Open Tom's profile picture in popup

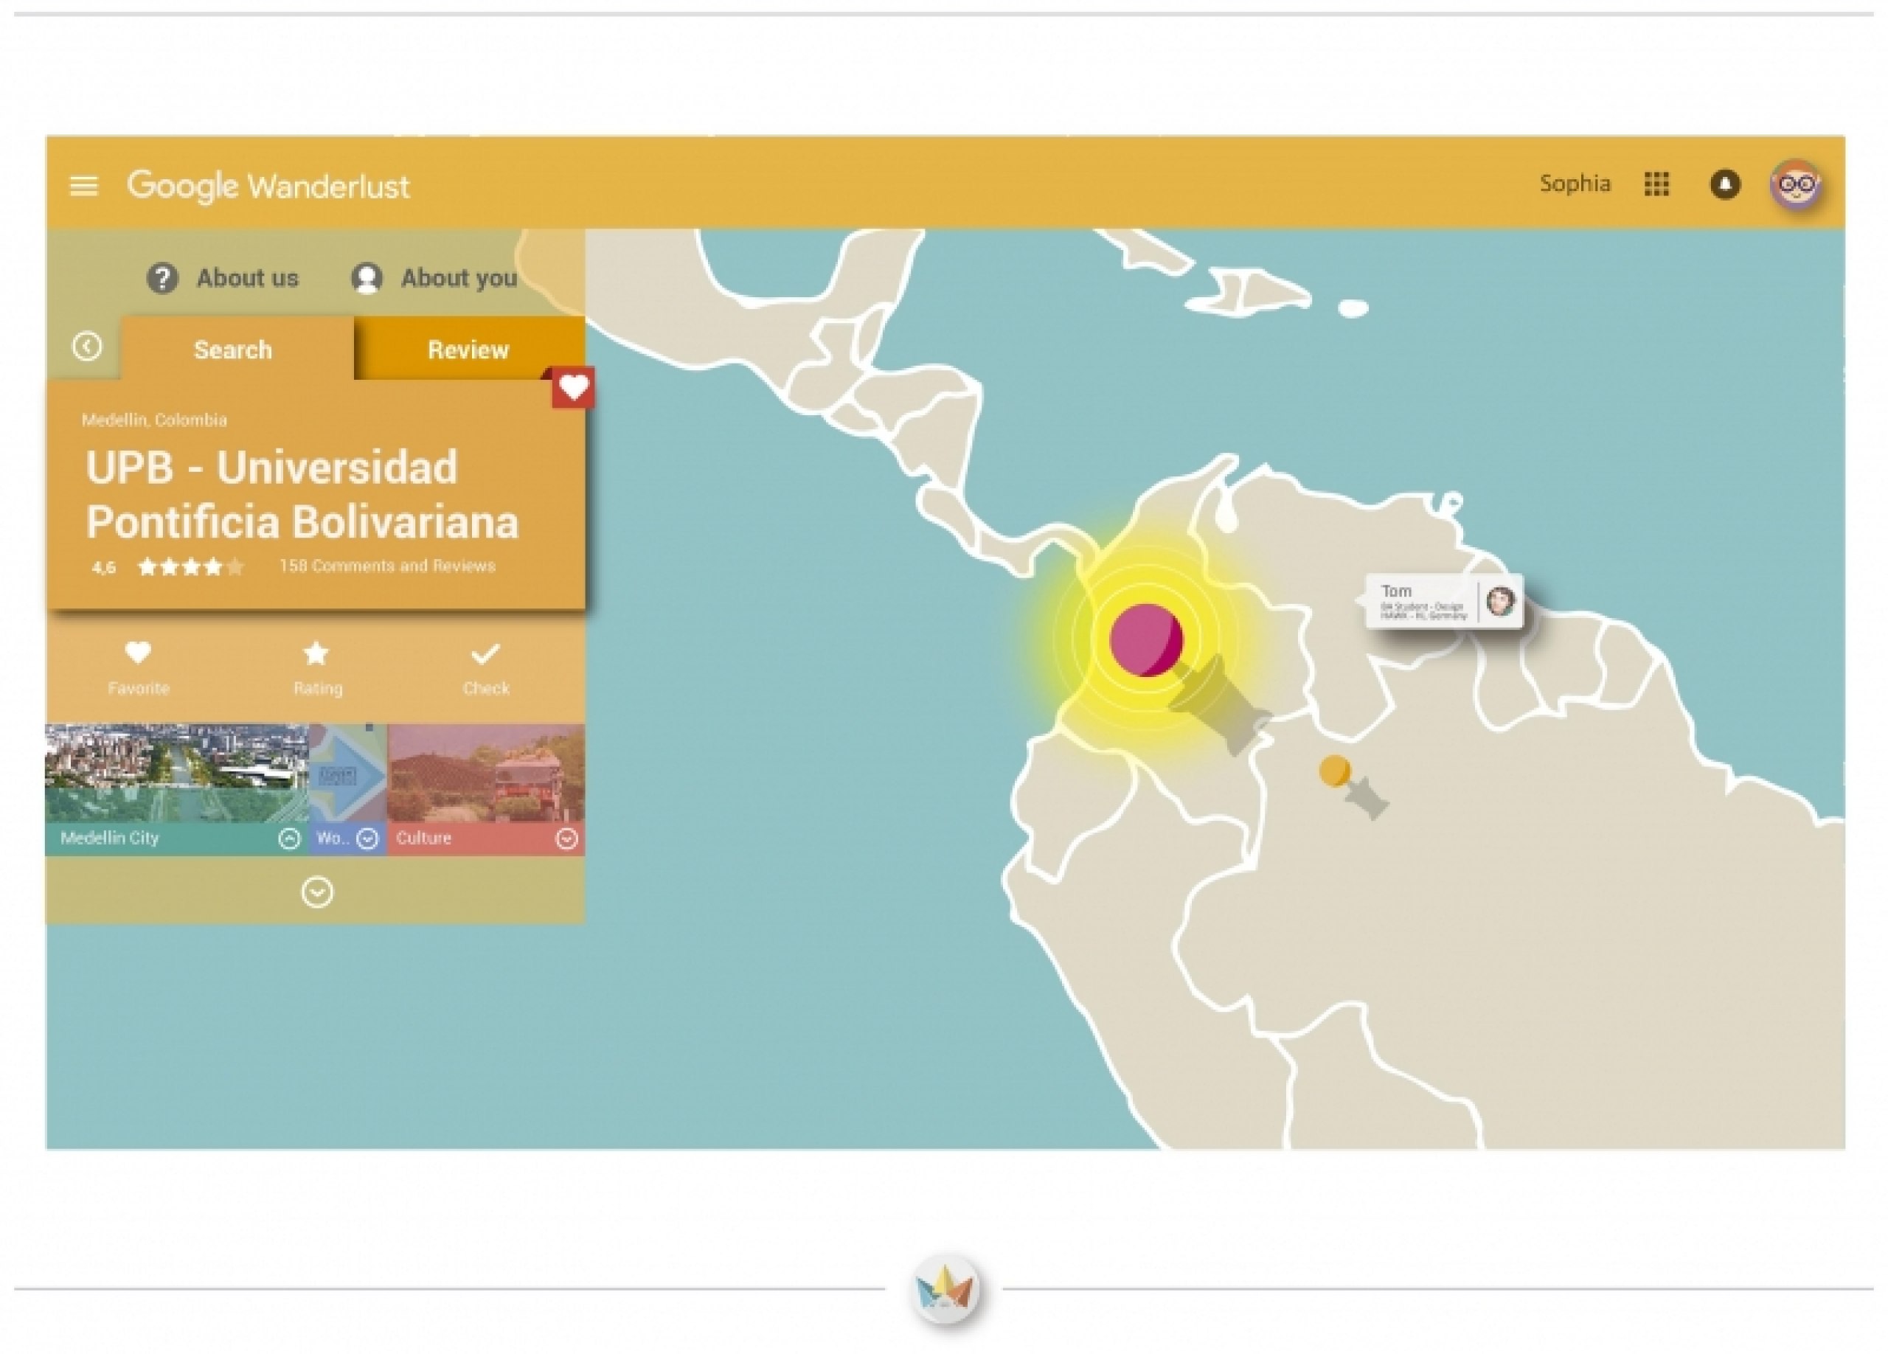click(1501, 601)
